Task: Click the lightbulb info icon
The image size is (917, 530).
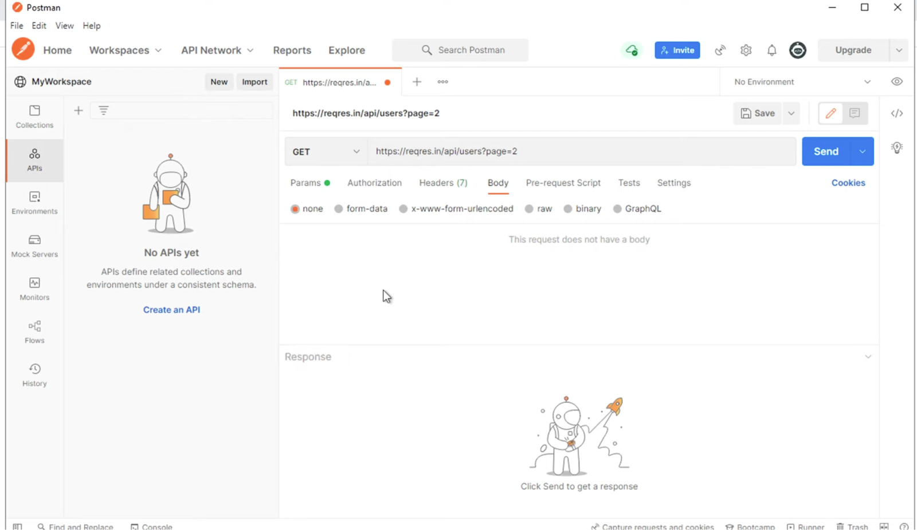Action: [897, 148]
